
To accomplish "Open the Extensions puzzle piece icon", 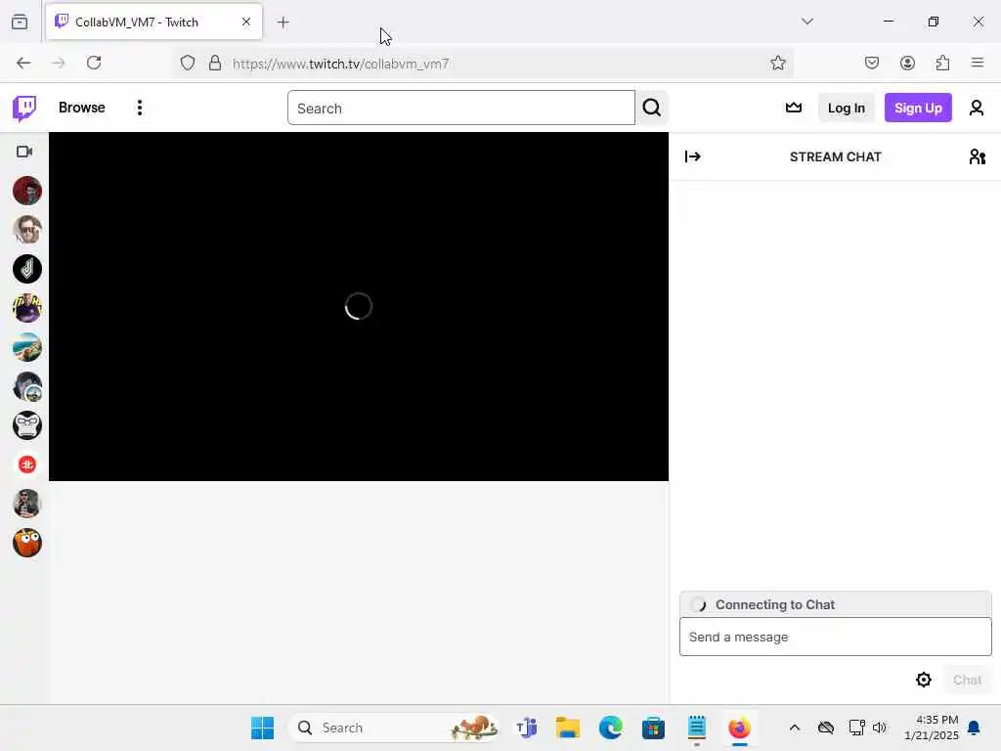I will 942,63.
